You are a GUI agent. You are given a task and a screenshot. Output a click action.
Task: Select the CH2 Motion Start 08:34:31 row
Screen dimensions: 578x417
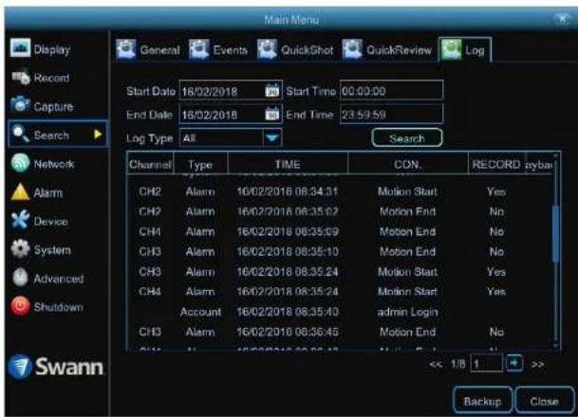(x=339, y=191)
